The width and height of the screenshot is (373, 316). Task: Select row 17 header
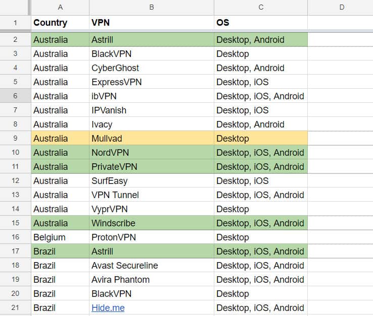click(16, 251)
